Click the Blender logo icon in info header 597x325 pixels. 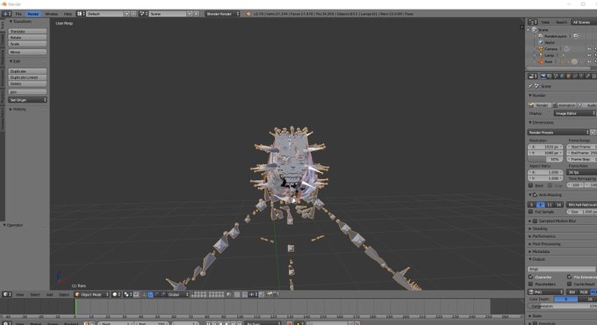pyautogui.click(x=248, y=14)
